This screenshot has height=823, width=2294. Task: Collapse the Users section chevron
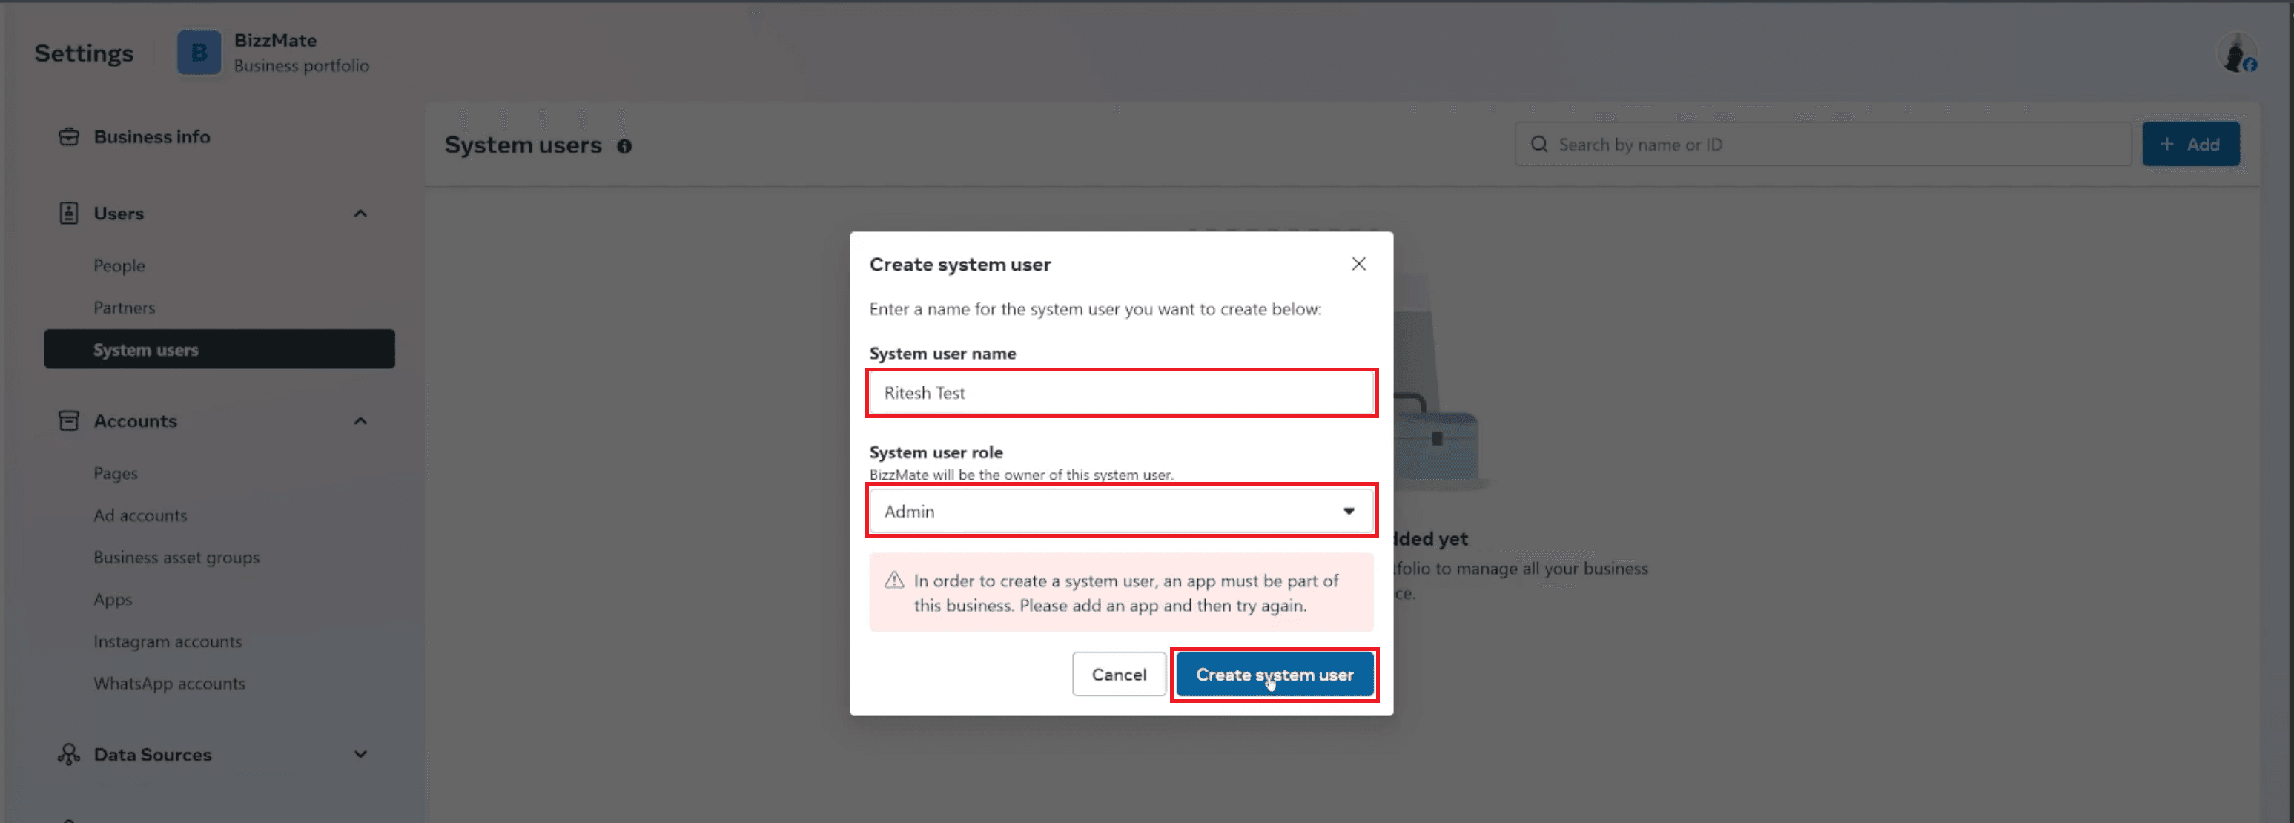point(360,213)
